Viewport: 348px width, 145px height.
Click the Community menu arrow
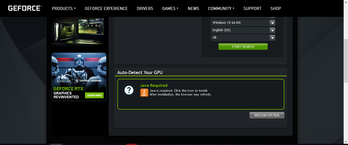[x=234, y=8]
